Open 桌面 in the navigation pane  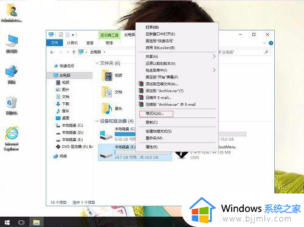(x=66, y=118)
